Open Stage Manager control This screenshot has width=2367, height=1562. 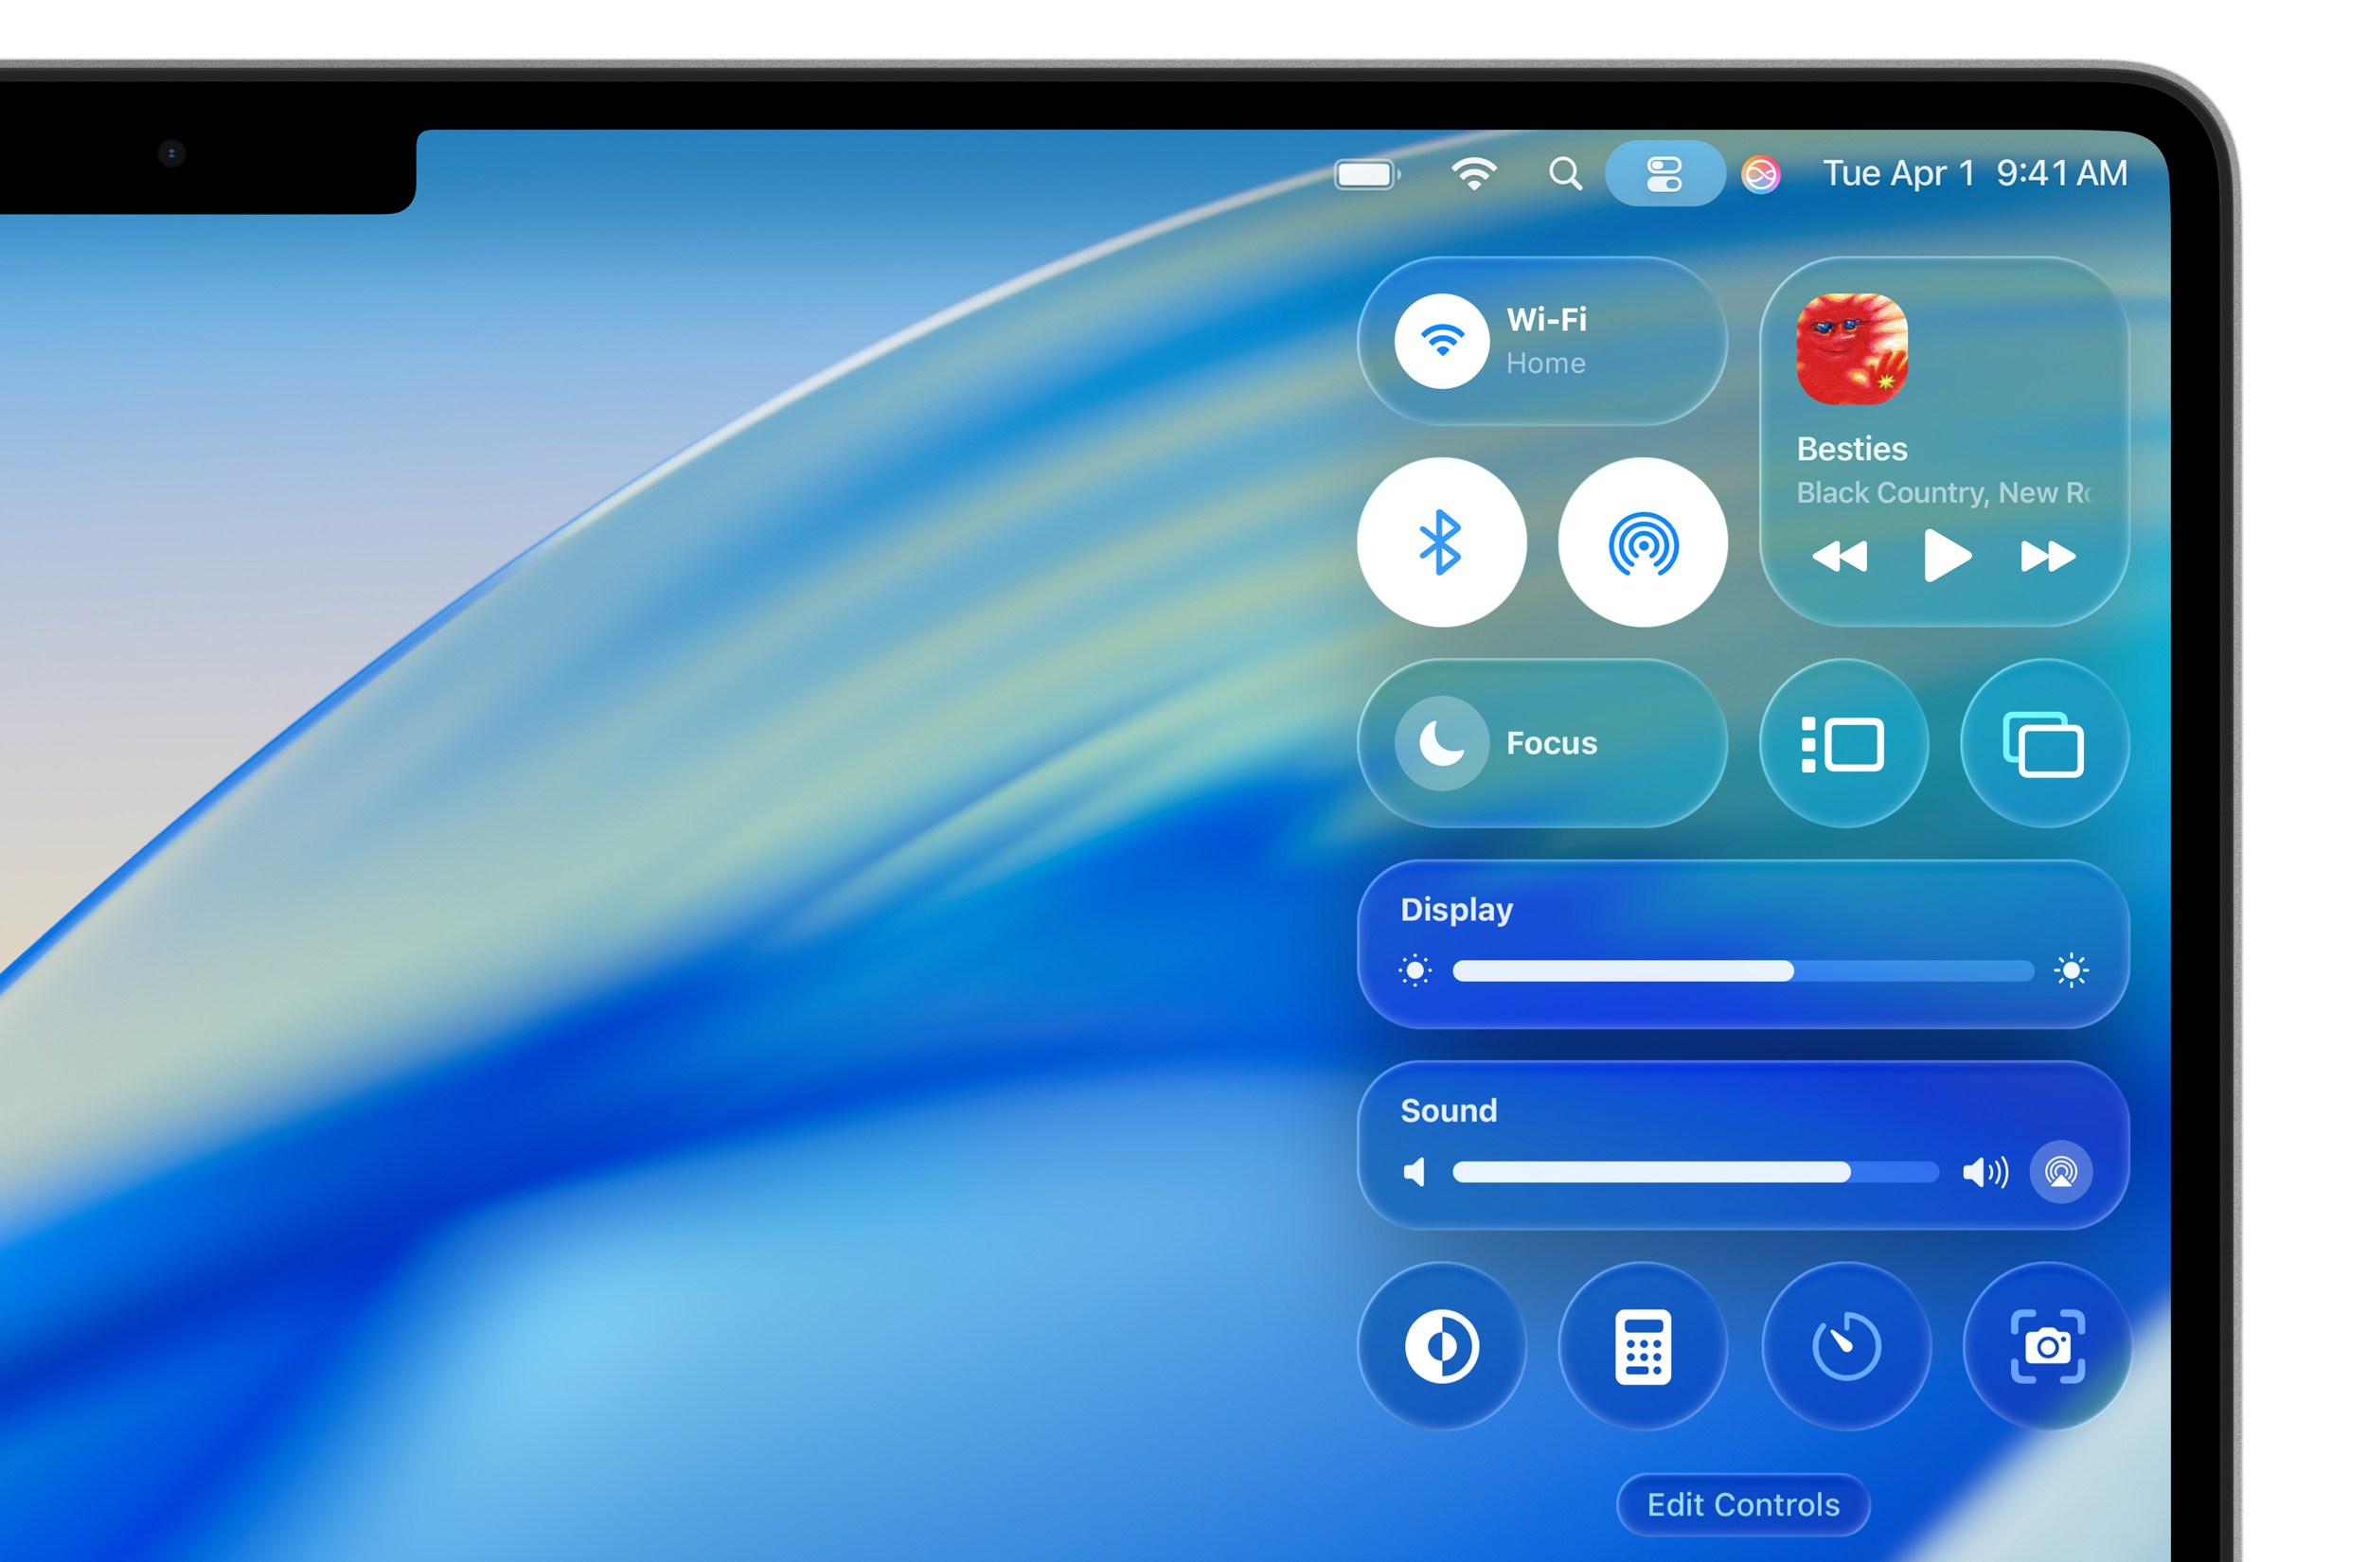(1844, 743)
